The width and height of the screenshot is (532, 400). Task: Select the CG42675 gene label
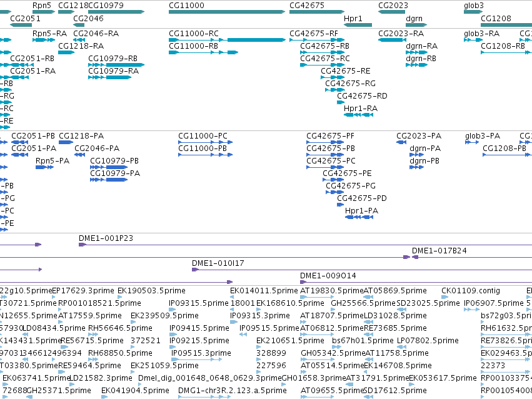coord(307,6)
